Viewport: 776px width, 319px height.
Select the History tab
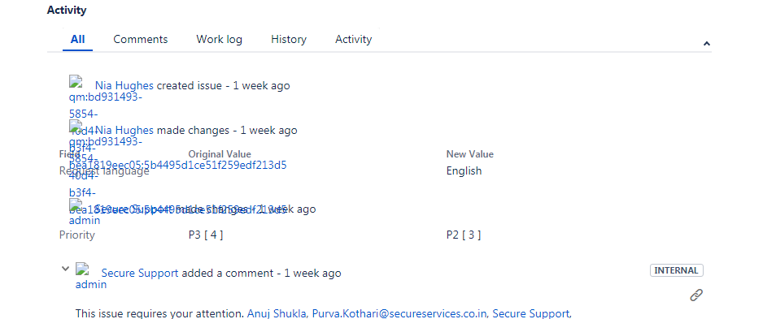point(289,40)
